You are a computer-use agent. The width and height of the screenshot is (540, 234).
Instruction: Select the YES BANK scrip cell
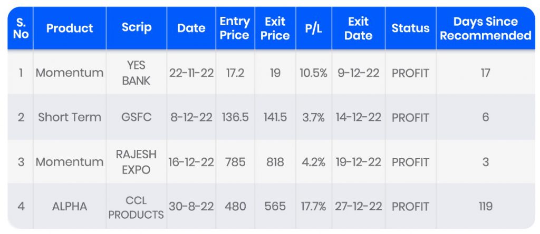click(x=137, y=73)
